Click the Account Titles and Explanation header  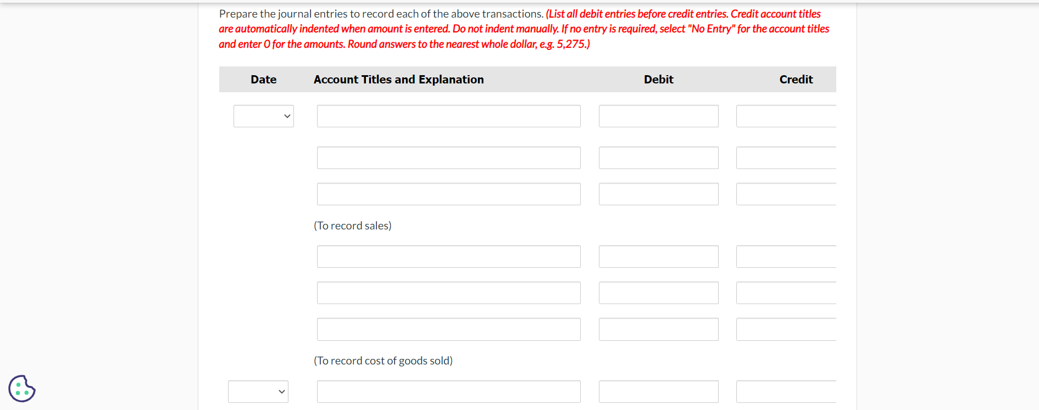pyautogui.click(x=398, y=79)
